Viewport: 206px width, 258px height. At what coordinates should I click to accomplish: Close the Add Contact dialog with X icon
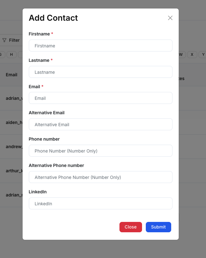[170, 18]
